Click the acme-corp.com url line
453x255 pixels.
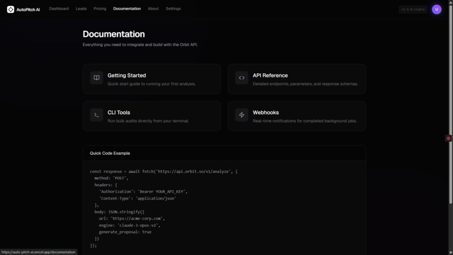point(132,218)
